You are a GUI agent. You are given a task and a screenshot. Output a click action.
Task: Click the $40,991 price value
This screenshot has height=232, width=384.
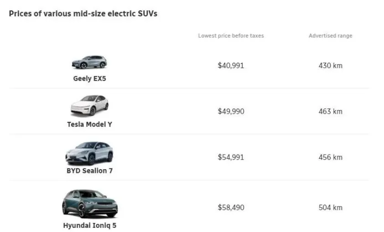pyautogui.click(x=231, y=66)
